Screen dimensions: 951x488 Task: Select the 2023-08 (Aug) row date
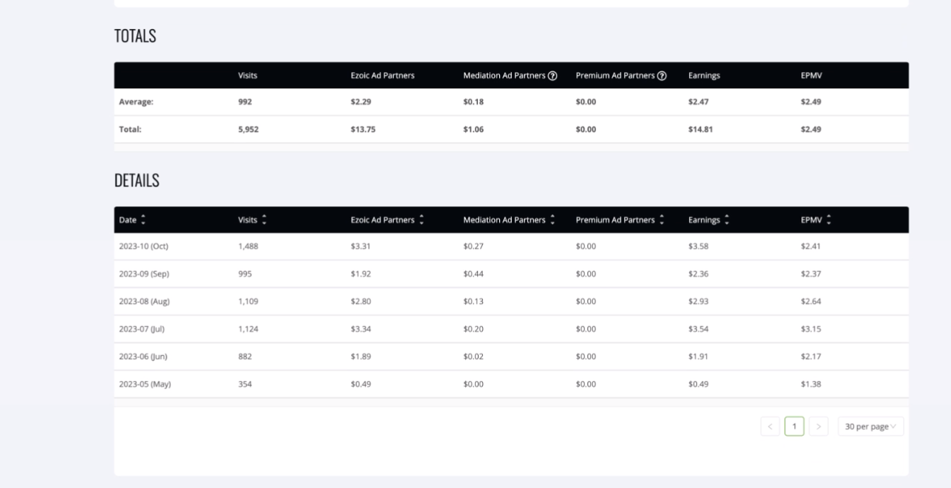[x=144, y=302]
